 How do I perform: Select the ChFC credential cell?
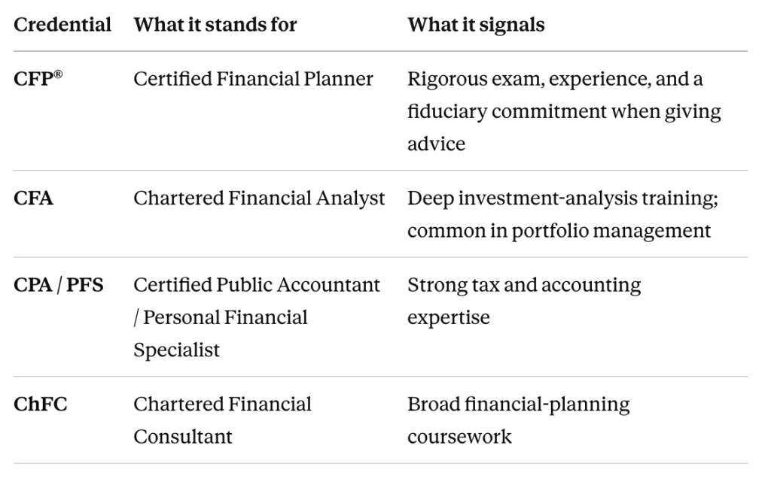41,404
